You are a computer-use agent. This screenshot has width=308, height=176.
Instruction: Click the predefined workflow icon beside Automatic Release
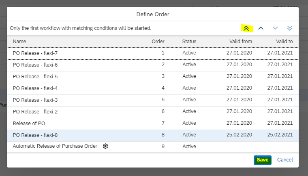[105, 146]
